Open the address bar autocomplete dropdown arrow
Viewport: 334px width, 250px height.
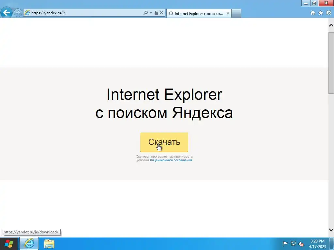pos(151,13)
